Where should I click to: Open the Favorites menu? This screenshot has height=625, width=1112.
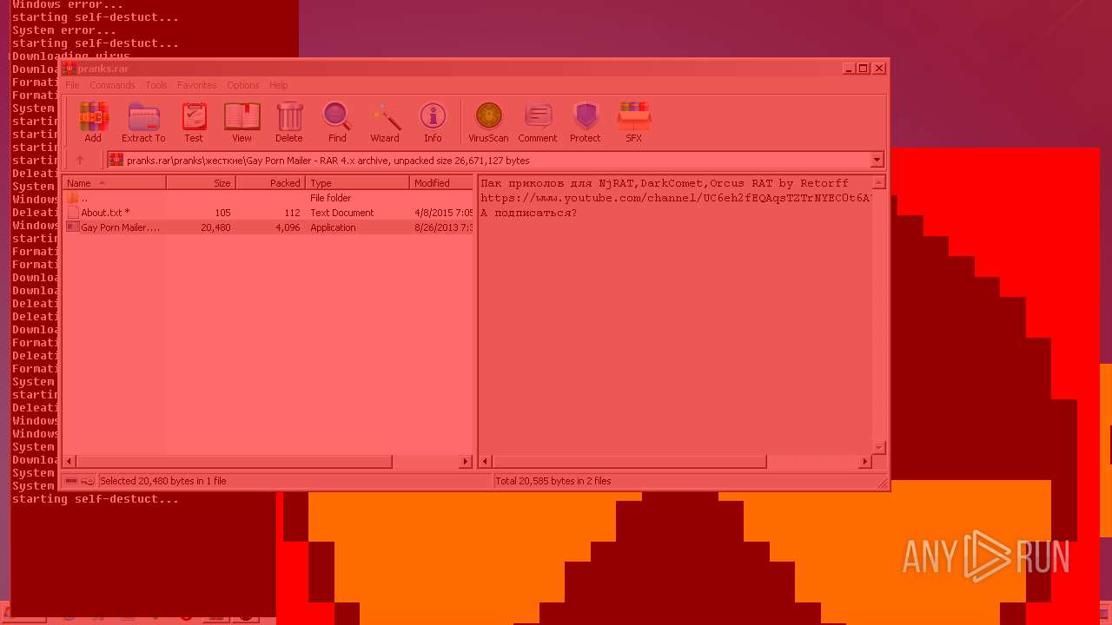tap(197, 85)
